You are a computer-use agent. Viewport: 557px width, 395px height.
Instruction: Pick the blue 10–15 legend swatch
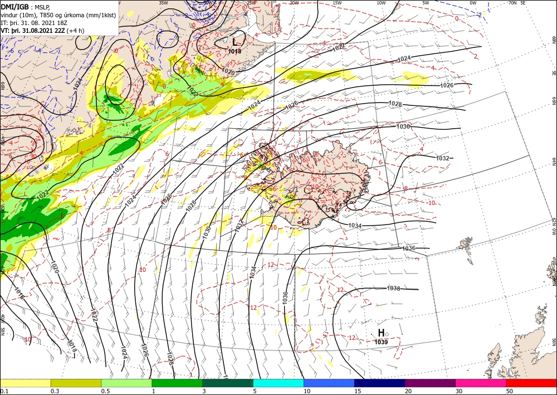click(x=329, y=383)
